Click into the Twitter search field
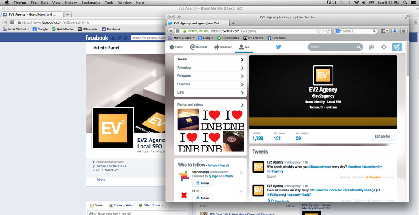419x215 pixels. click(333, 47)
